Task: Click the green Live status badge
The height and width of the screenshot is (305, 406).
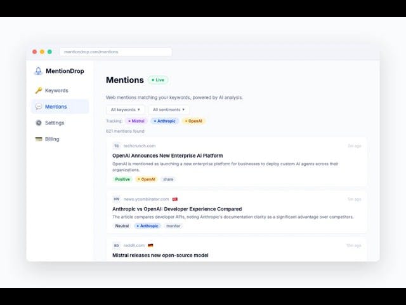Action: [158, 80]
